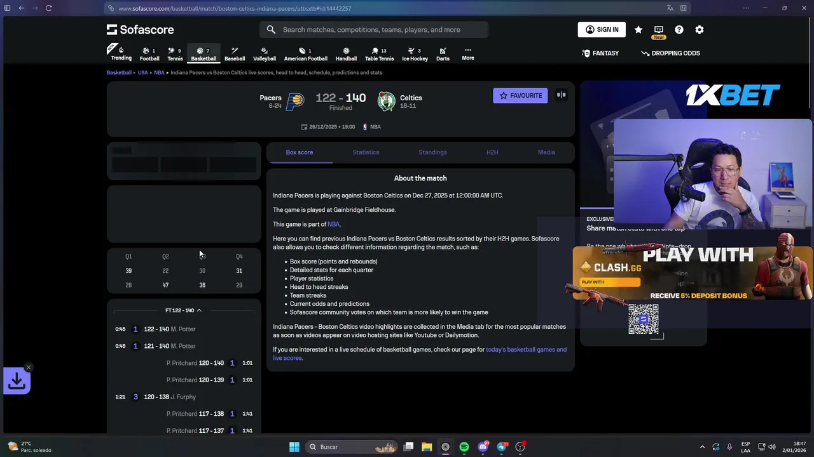Screen dimensions: 814x457
Task: Go back to the previous browser page
Action: point(21,8)
